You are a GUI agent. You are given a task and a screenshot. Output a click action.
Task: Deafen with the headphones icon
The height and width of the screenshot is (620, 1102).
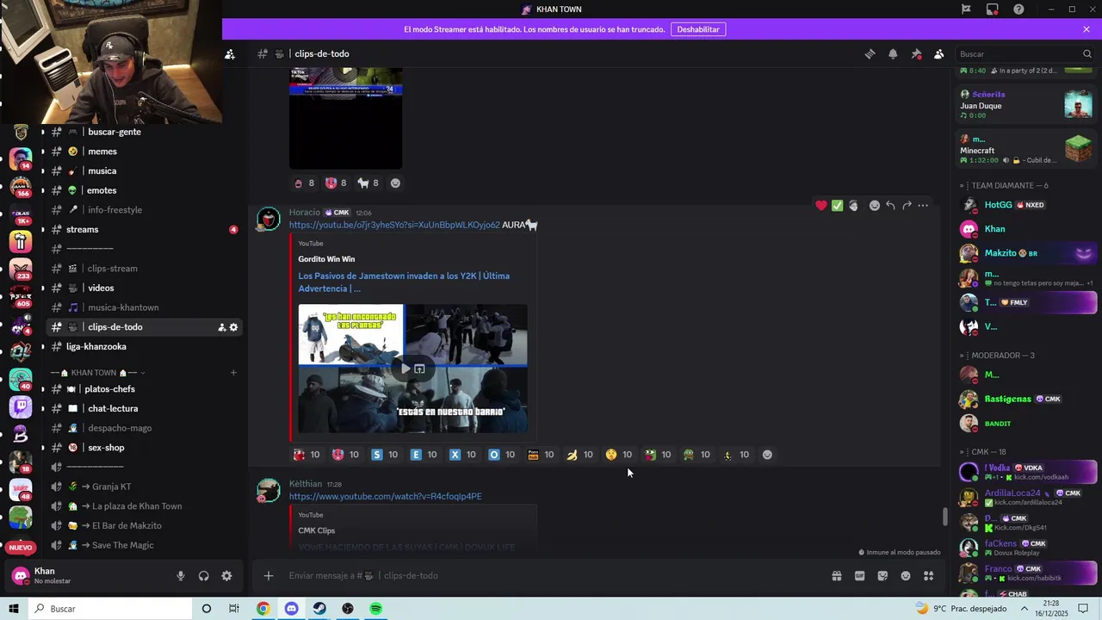[204, 576]
